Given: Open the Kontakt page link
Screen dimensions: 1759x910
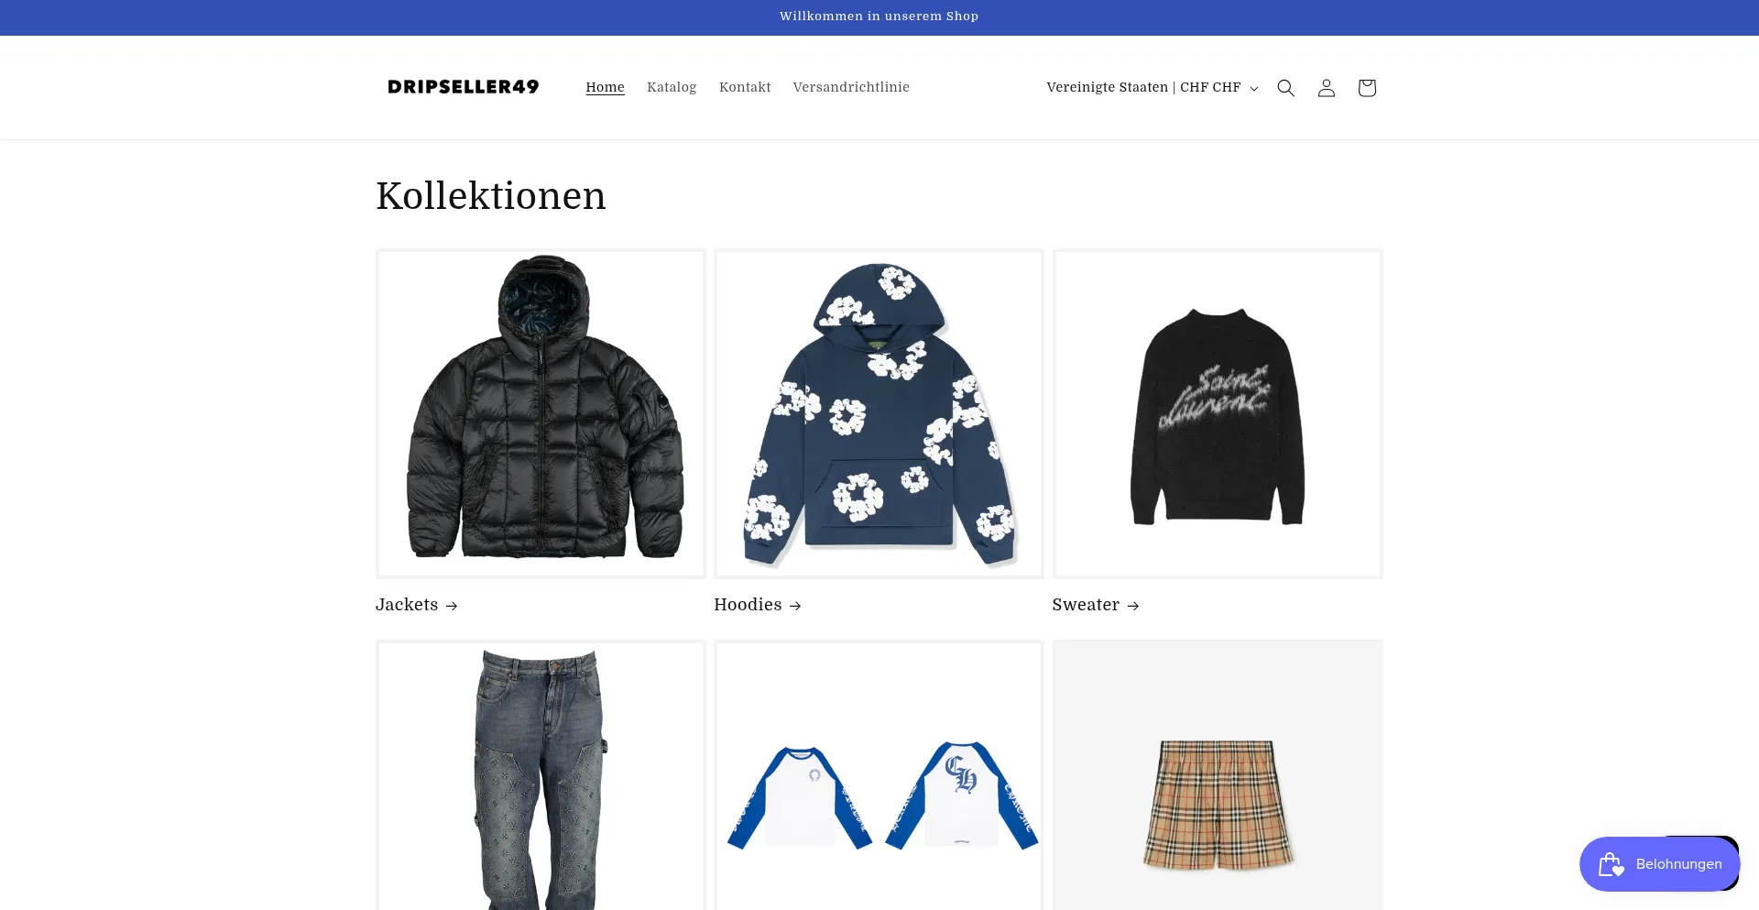Looking at the screenshot, I should (x=745, y=87).
